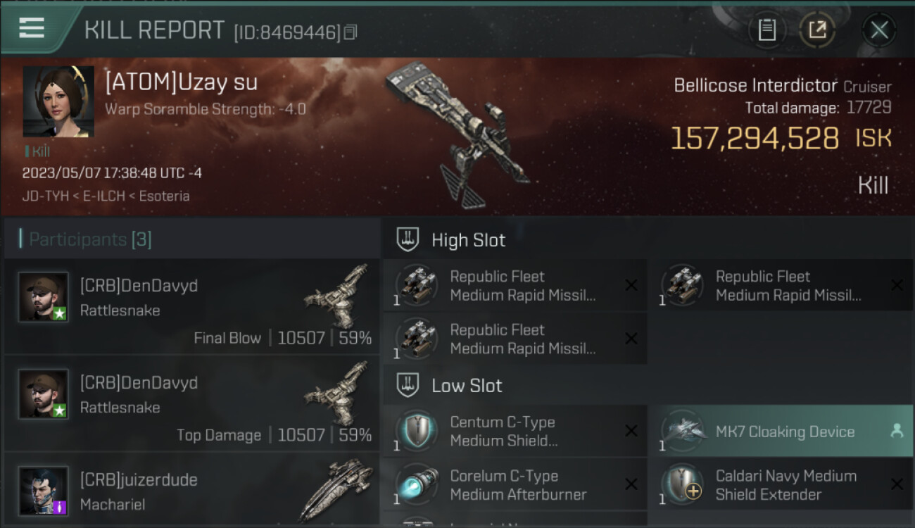Click the clipboard icon in header
The height and width of the screenshot is (528, 915).
[x=766, y=30]
